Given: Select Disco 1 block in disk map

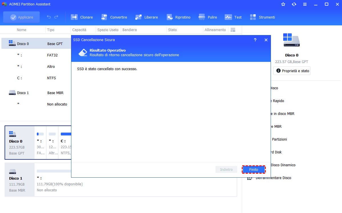Looking at the screenshot, I should (20, 180).
